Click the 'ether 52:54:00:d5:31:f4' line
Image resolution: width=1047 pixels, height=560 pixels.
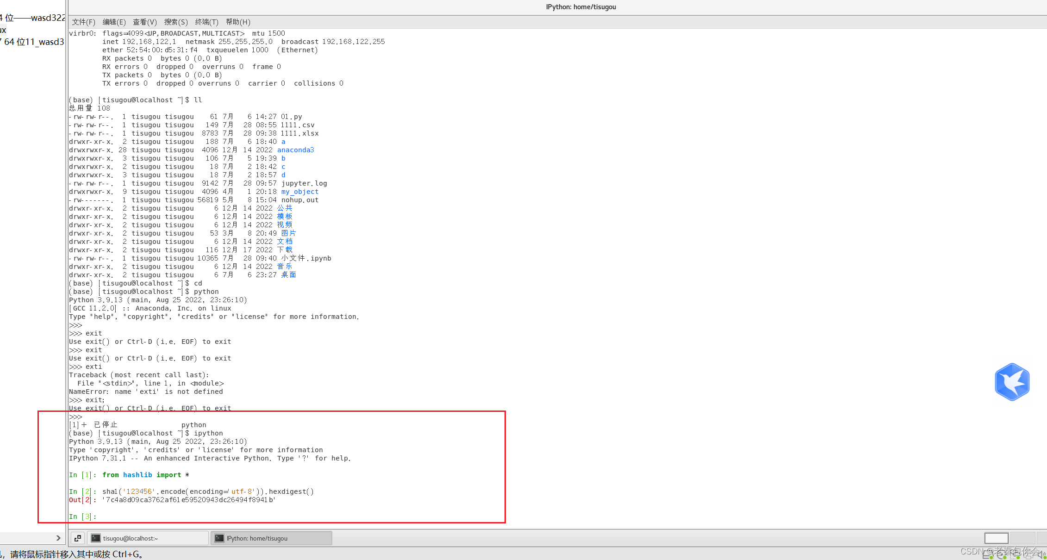pyautogui.click(x=210, y=50)
